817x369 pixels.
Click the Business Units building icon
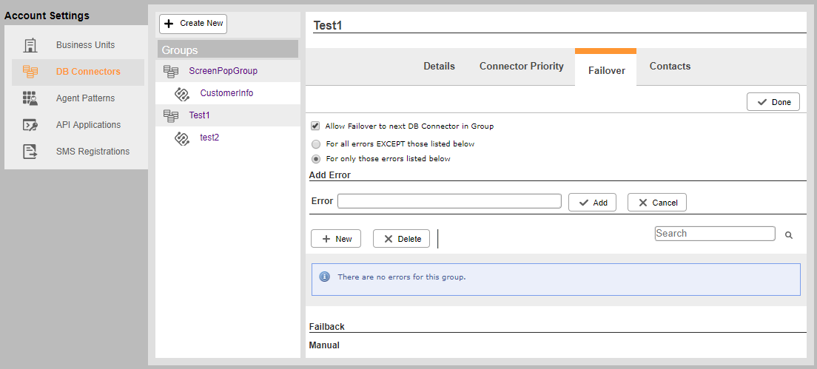tap(30, 45)
